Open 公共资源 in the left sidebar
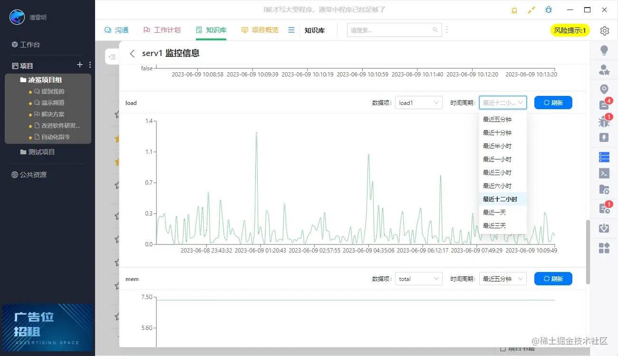 (x=29, y=175)
